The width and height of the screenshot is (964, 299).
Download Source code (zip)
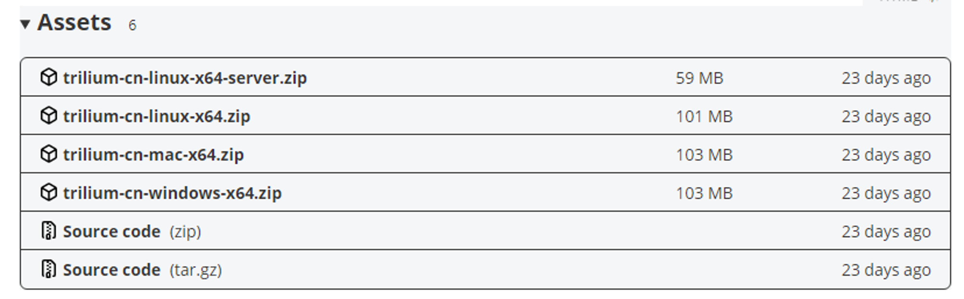(132, 232)
